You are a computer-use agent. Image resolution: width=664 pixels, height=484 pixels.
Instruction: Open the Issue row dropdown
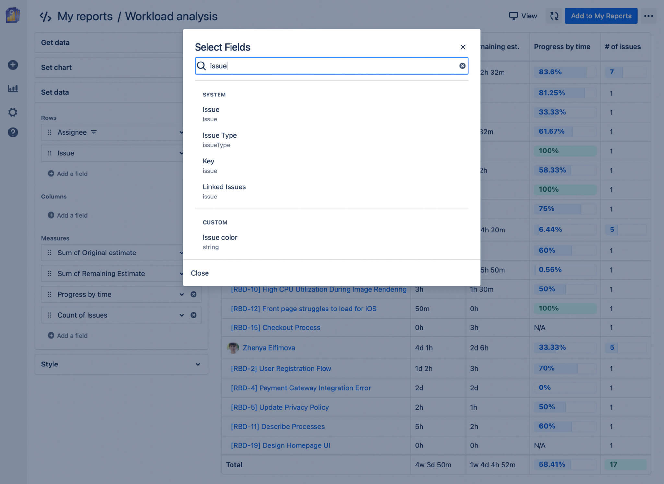(181, 153)
